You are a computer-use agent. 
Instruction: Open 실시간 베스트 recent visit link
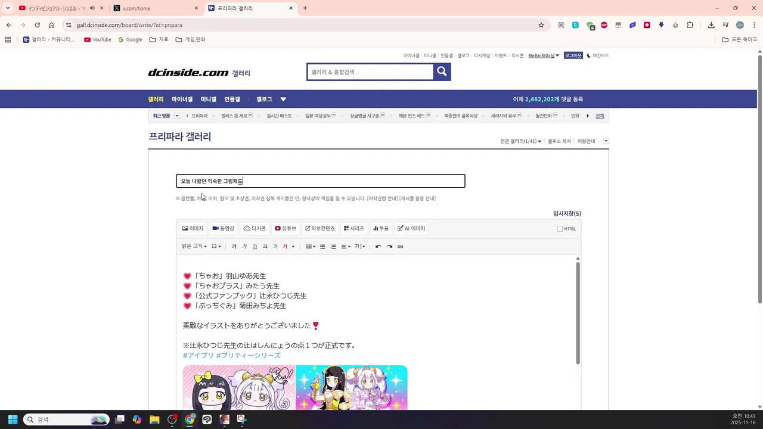280,116
